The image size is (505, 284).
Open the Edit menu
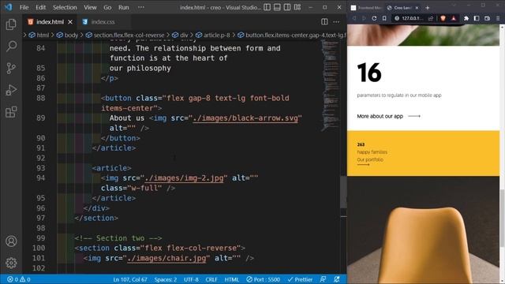click(x=40, y=7)
